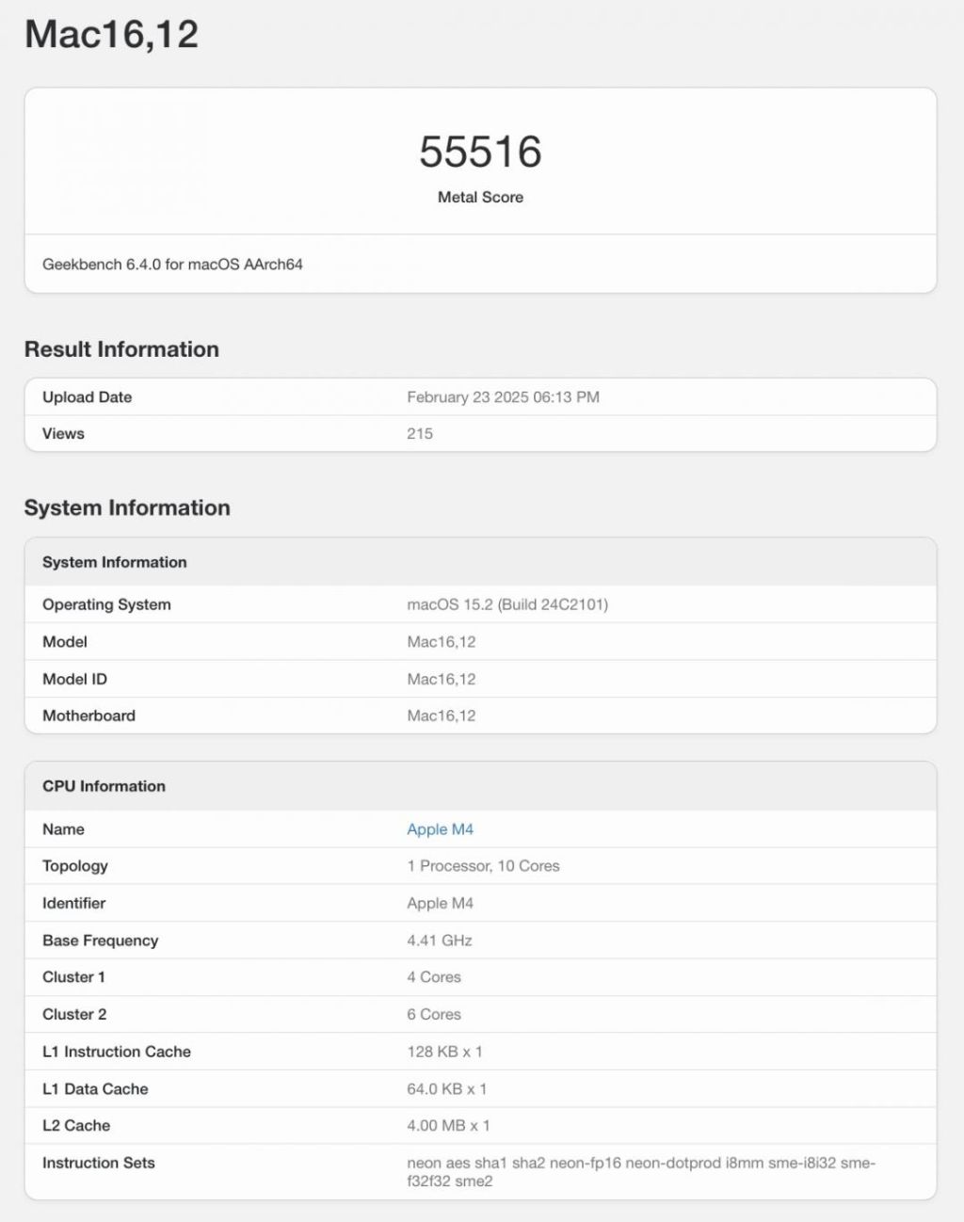Open the Apple M4 processor link
This screenshot has width=964, height=1222.
point(440,829)
